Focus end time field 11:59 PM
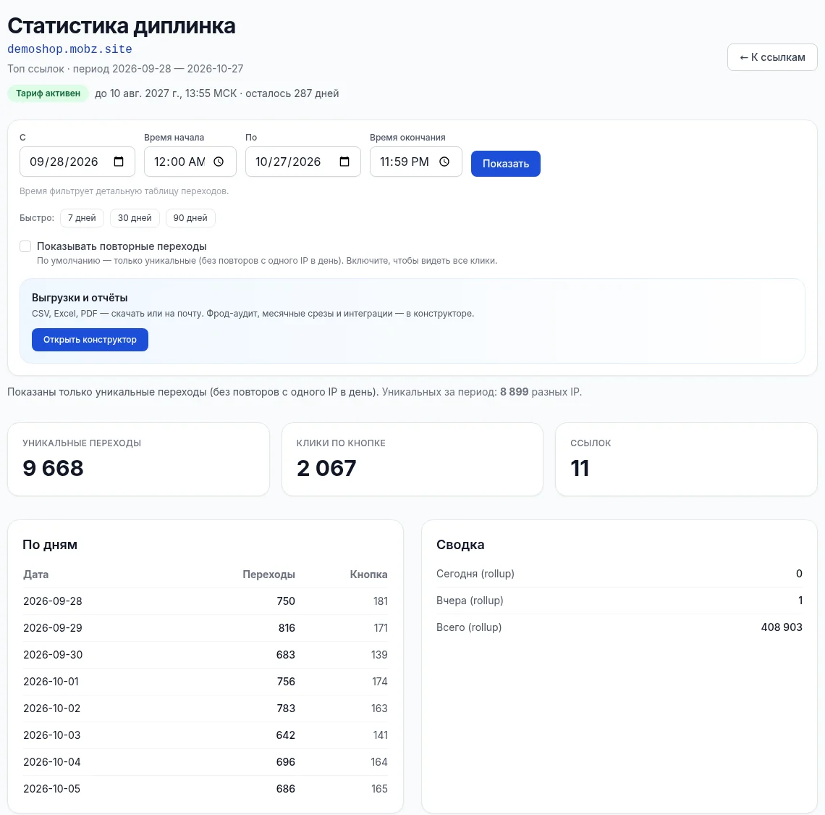Image resolution: width=825 pixels, height=815 pixels. 415,162
